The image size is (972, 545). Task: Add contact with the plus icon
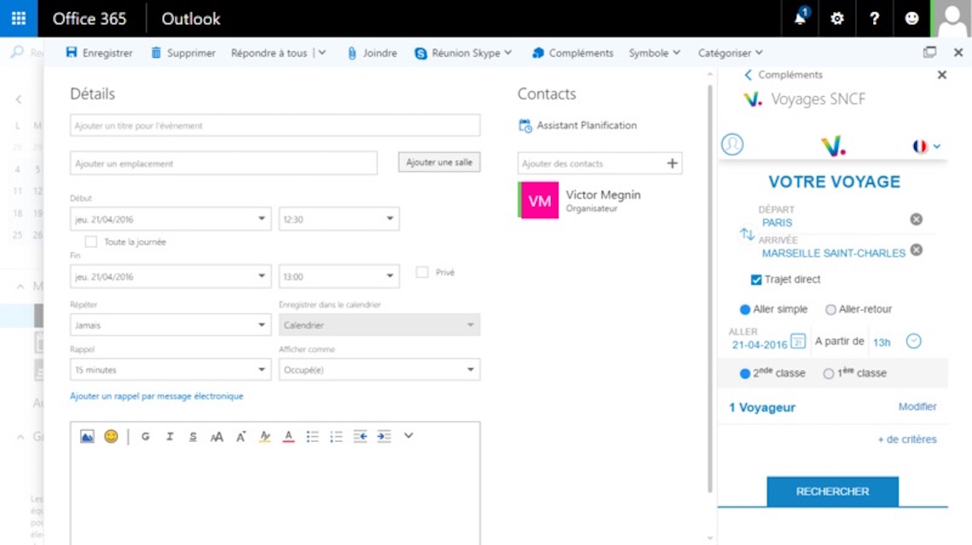(x=672, y=163)
